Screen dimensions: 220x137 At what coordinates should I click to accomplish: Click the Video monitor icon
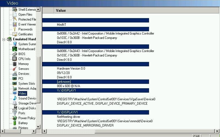15,93
